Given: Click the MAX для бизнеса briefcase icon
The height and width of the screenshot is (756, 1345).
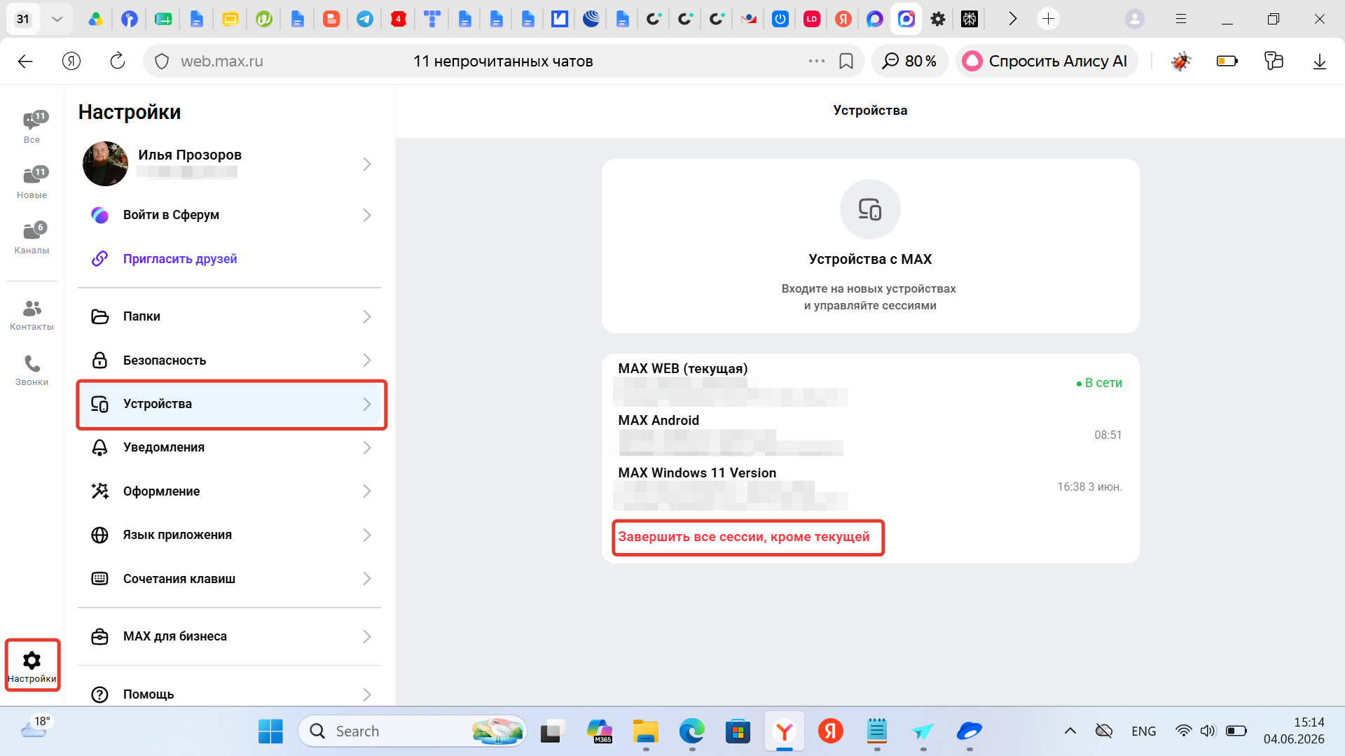Looking at the screenshot, I should coord(100,636).
